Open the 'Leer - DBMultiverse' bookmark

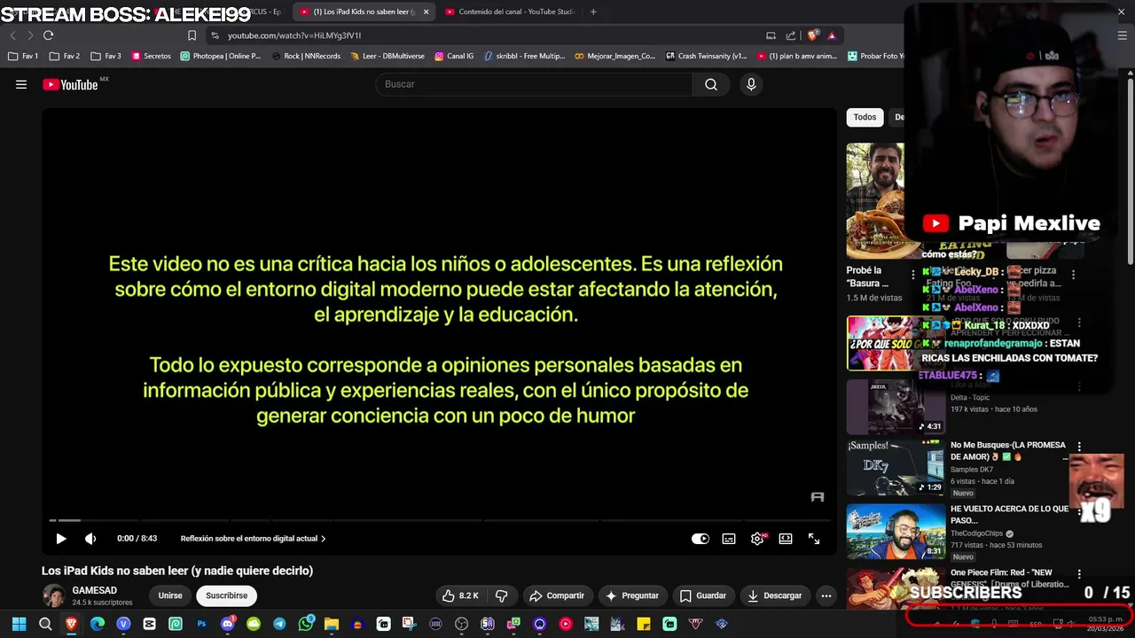(387, 56)
